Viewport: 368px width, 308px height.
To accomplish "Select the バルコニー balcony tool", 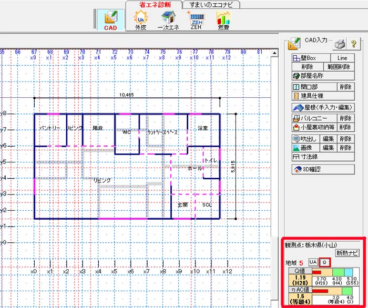I will (x=314, y=118).
